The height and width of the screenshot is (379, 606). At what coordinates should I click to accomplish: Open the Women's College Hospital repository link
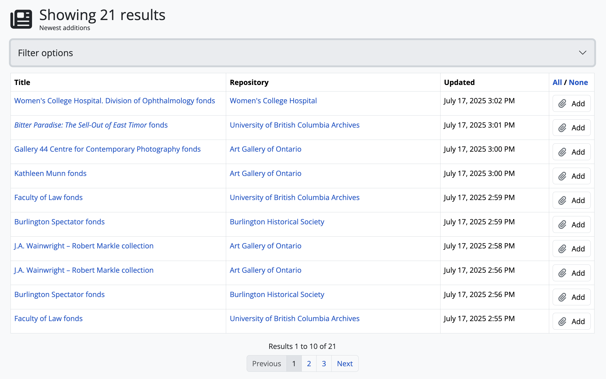(273, 101)
